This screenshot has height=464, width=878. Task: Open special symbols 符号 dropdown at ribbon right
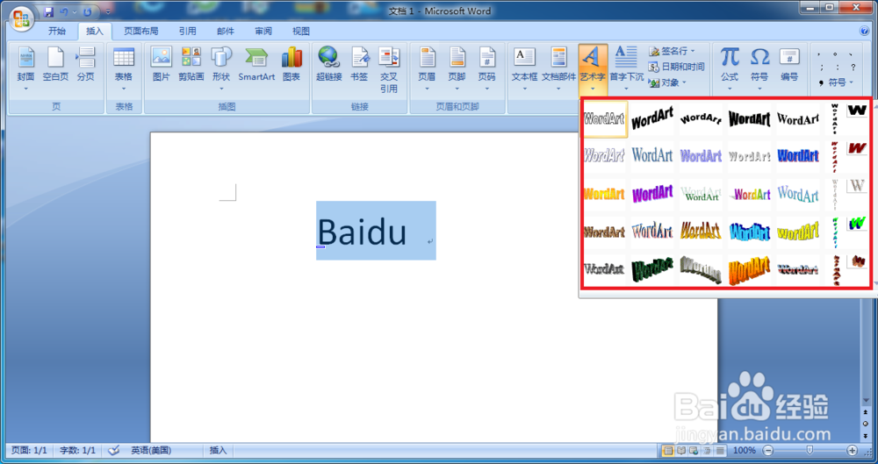836,82
